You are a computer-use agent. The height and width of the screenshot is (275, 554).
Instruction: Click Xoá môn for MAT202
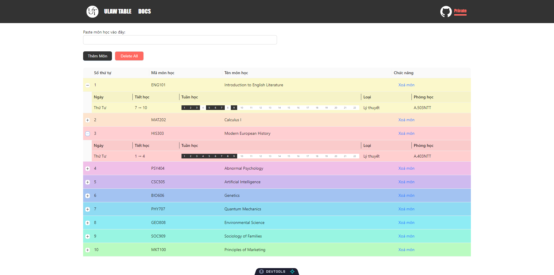click(x=406, y=120)
